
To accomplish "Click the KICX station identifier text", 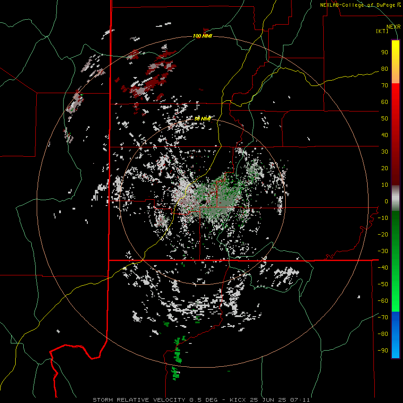I will 240,400.
